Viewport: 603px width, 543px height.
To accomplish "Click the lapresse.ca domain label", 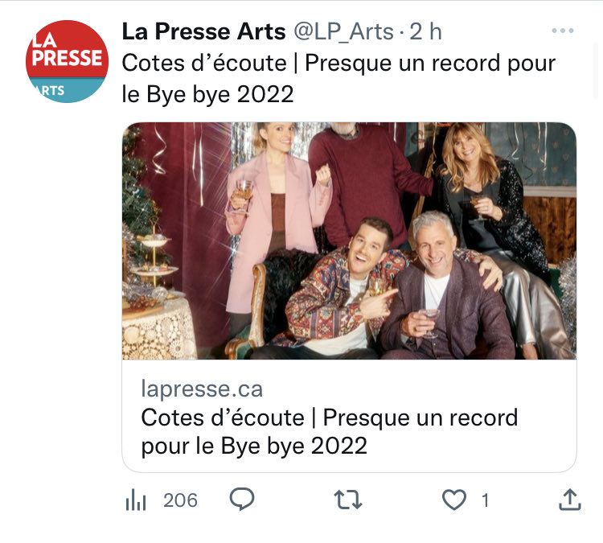I will [x=202, y=389].
